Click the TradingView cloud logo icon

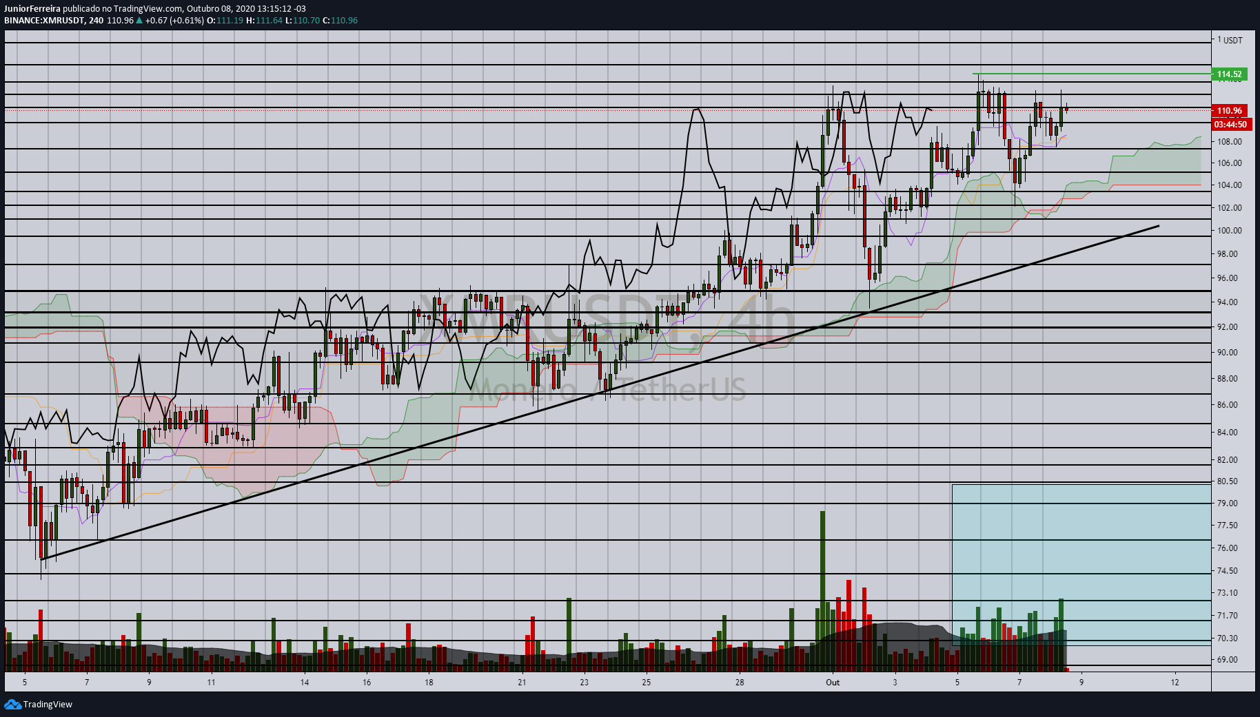pyautogui.click(x=12, y=704)
